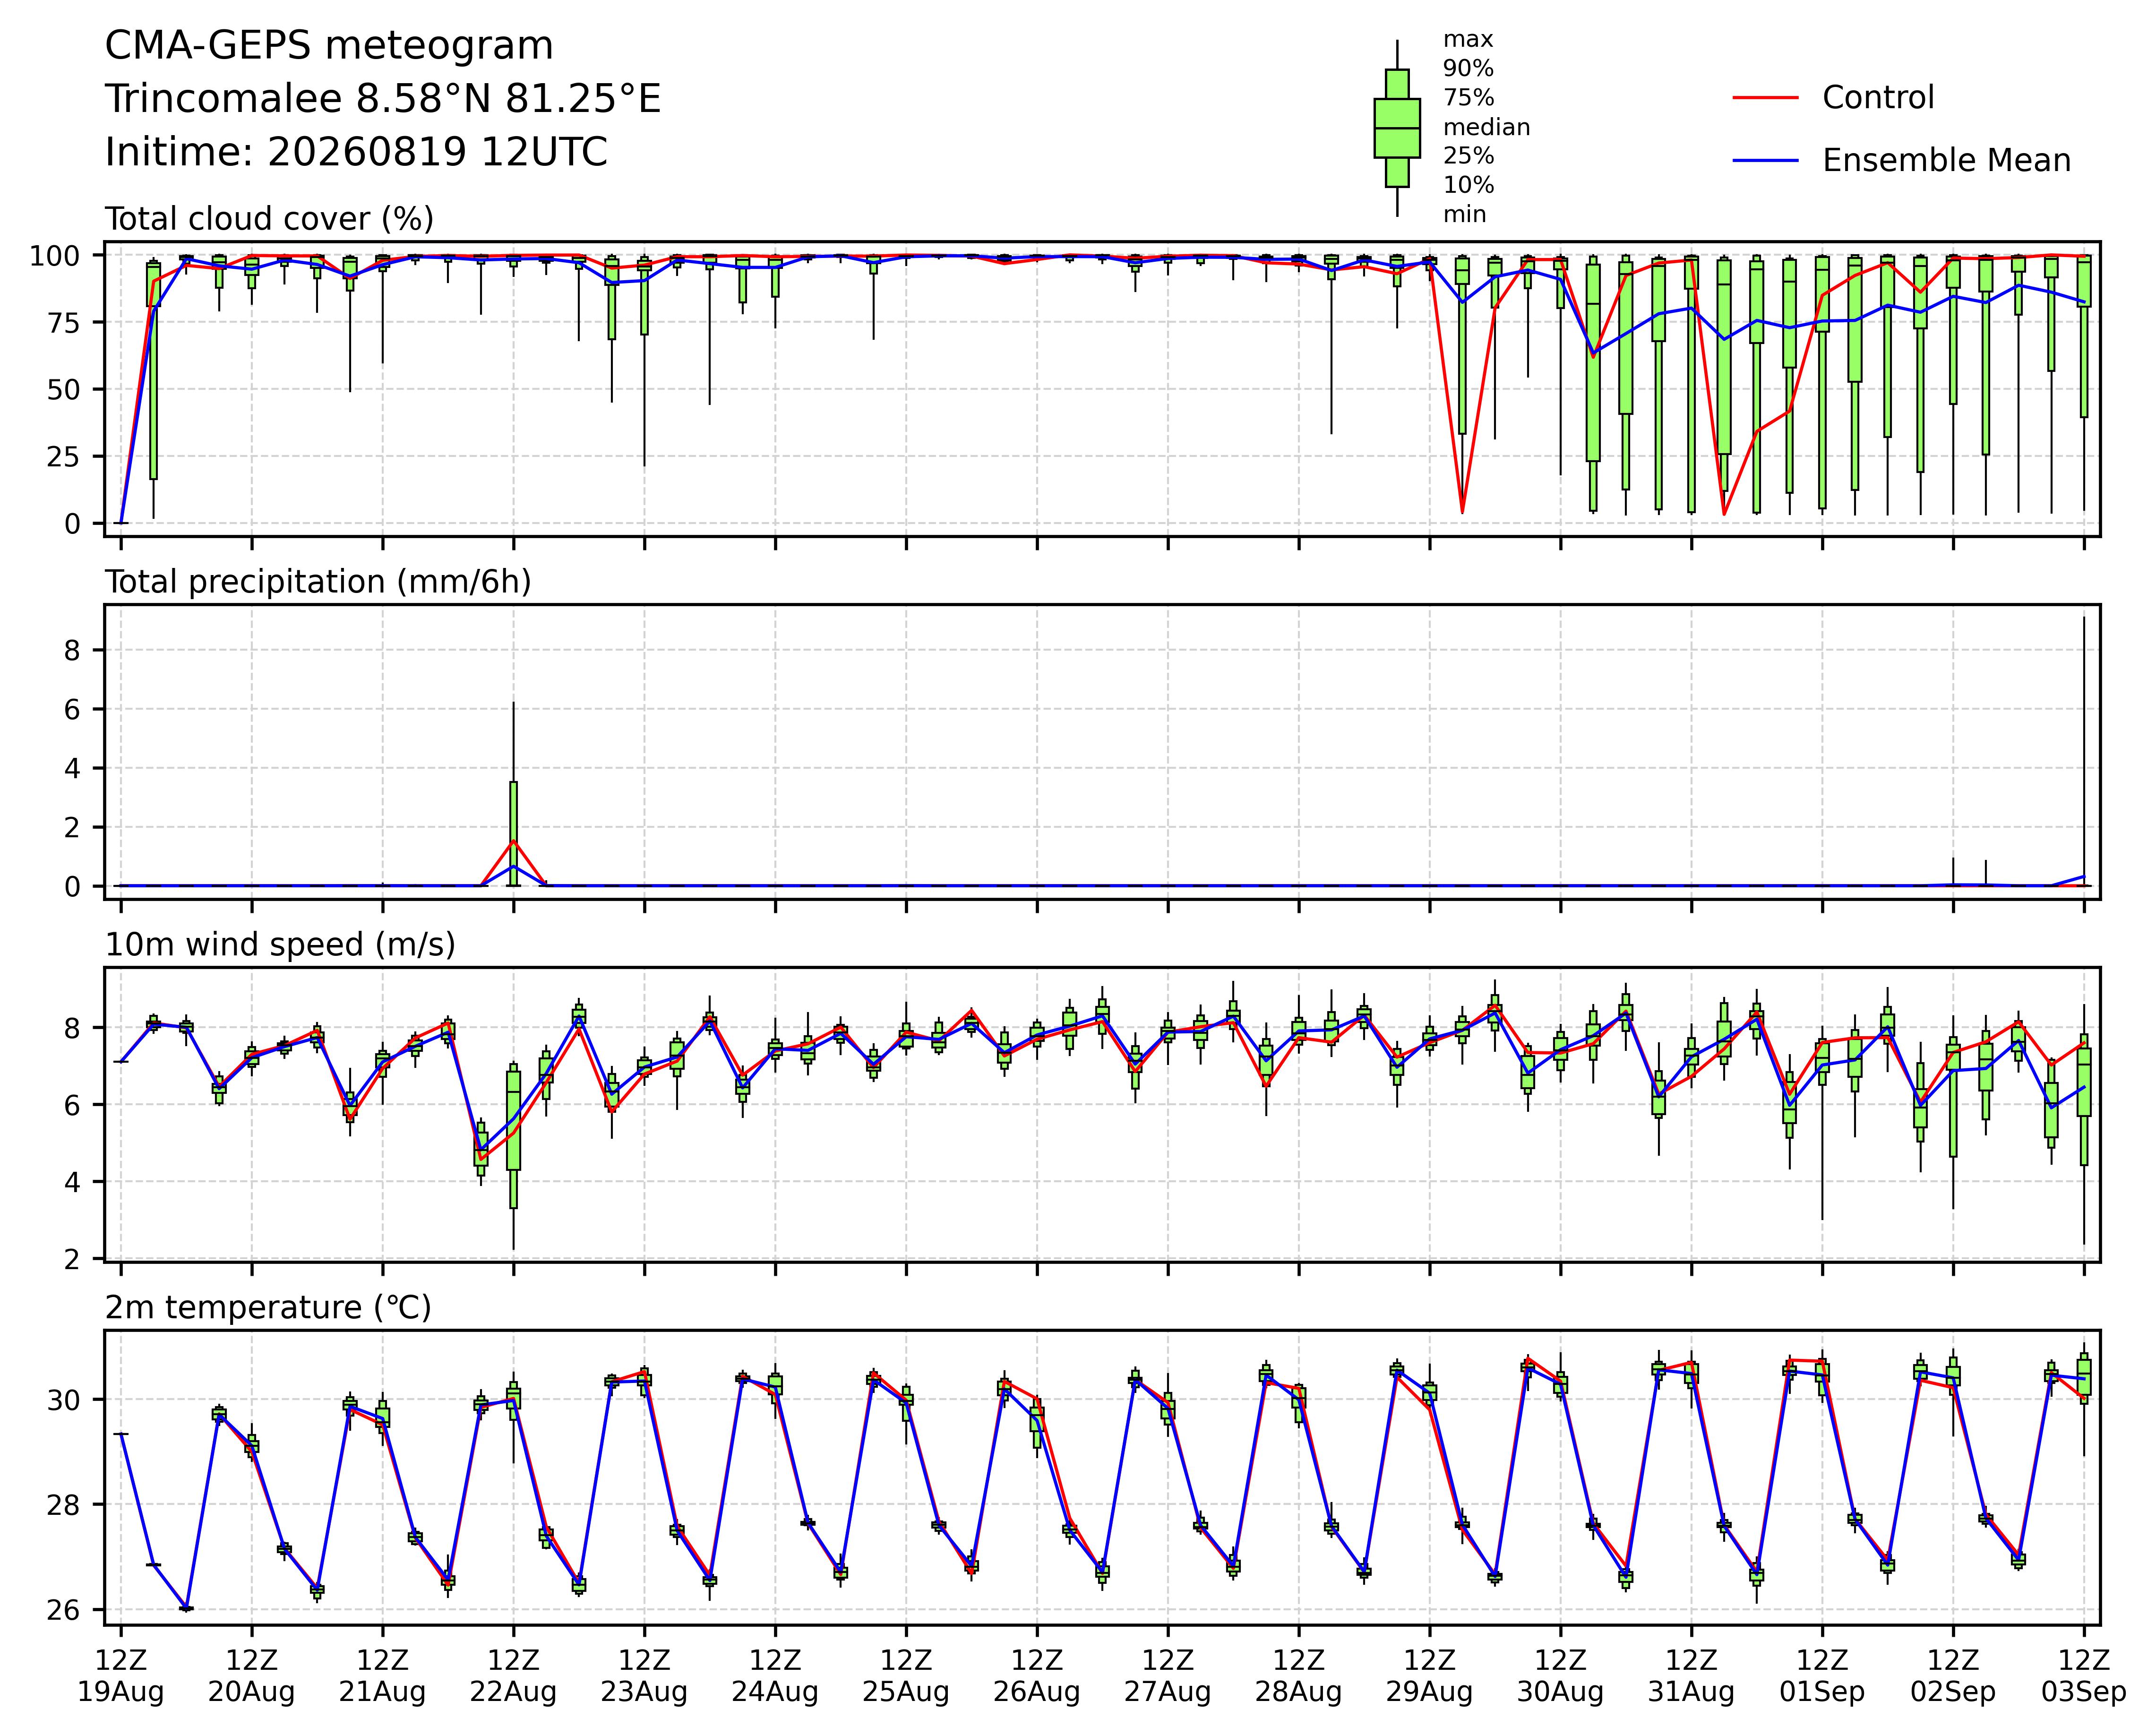Click the "75%" label in the box-plot legend
Screen dimensions: 2156x1735
tap(1468, 98)
